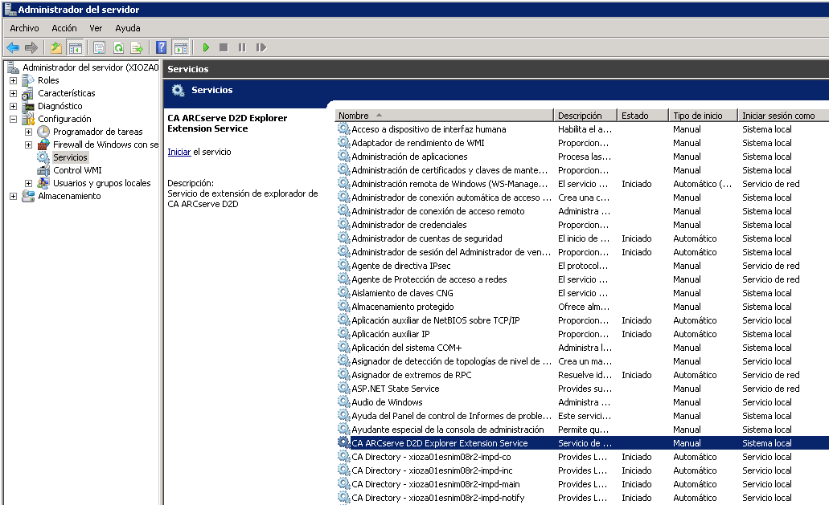Screen dimensions: 829x505
Task: Click the Iniciar link to start the service
Action: click(179, 152)
